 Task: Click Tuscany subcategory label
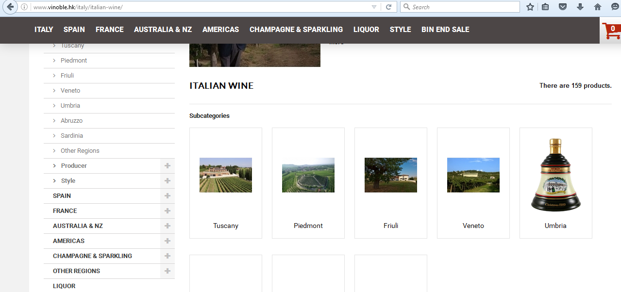click(226, 226)
